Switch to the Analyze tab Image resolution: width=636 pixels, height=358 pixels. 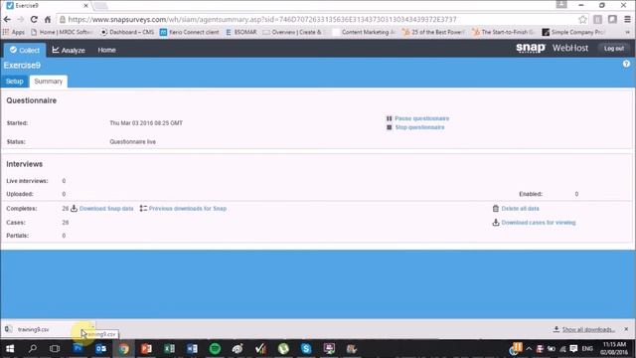69,50
